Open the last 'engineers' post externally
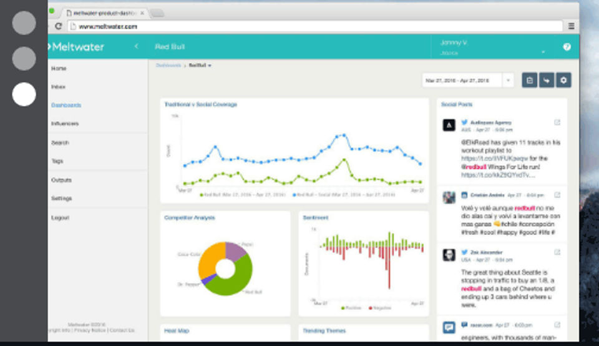 557,325
